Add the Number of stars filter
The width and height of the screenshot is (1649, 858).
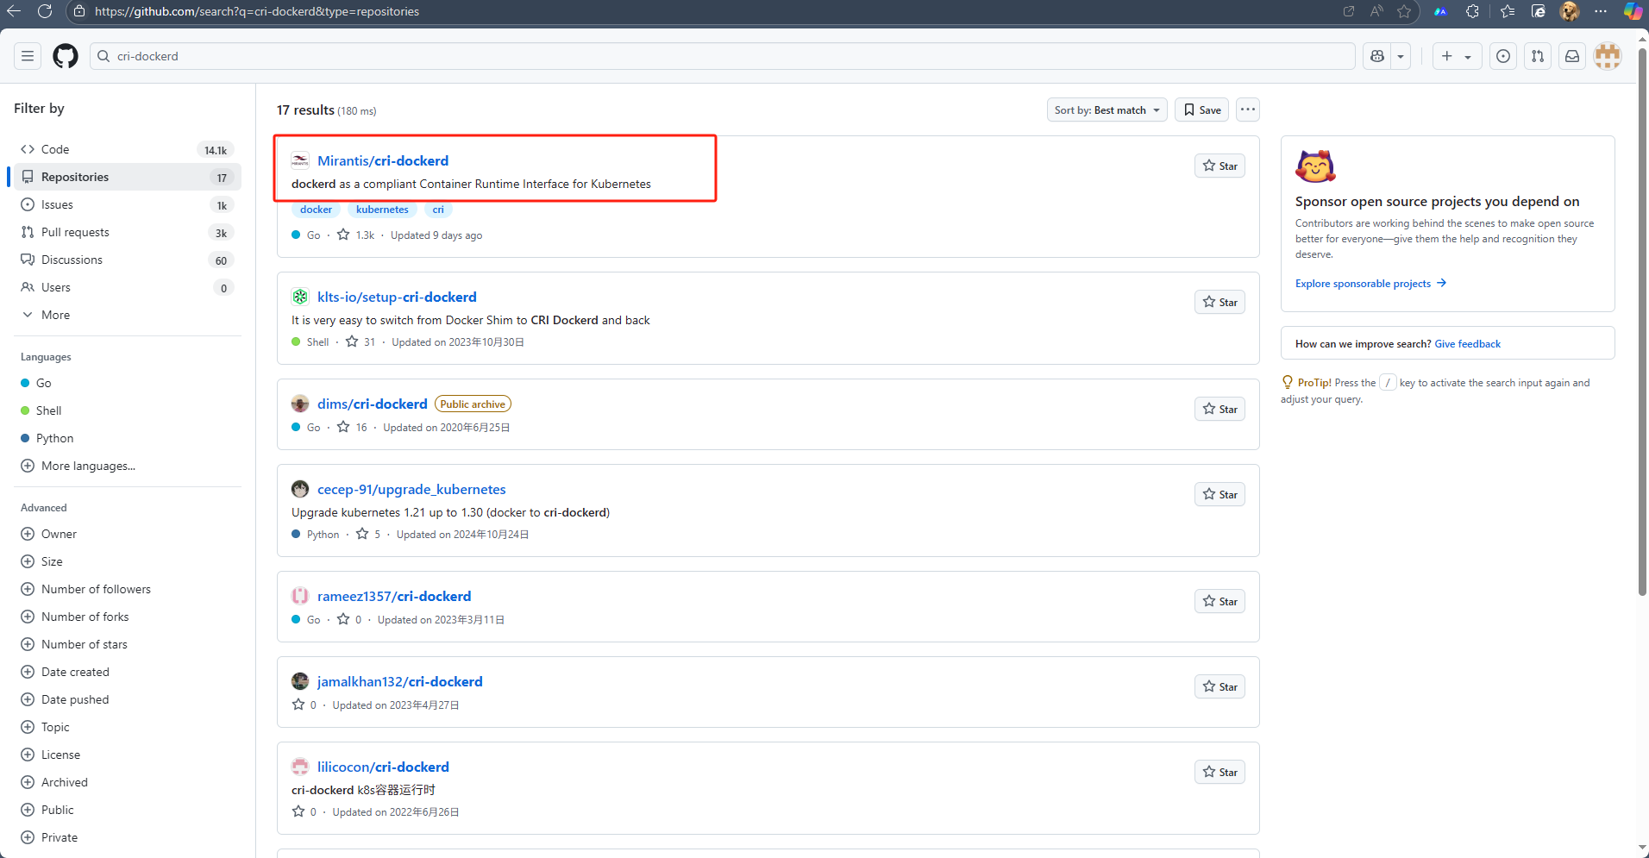click(x=128, y=644)
